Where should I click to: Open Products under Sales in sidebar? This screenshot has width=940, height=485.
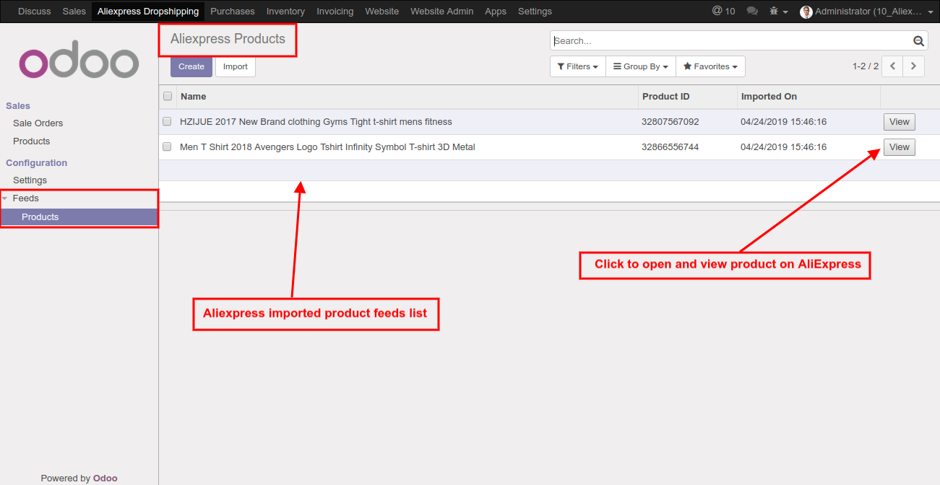[32, 141]
